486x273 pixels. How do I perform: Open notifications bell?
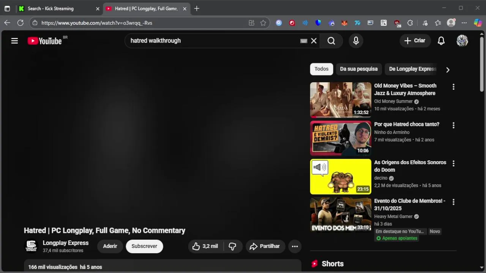coord(441,41)
